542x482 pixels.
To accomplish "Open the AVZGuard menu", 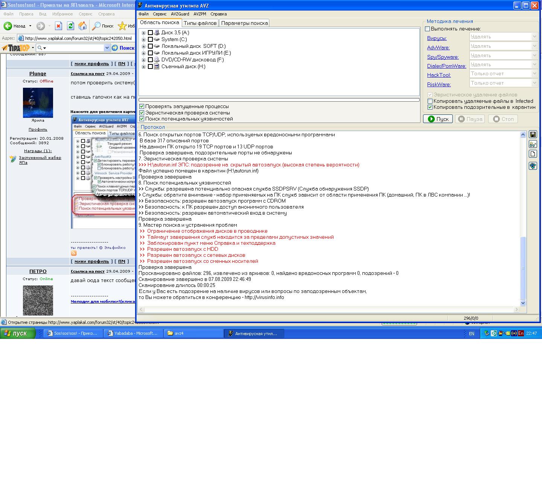I will 180,14.
